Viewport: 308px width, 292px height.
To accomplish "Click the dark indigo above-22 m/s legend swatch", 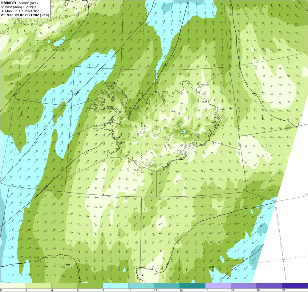I will coord(295,286).
